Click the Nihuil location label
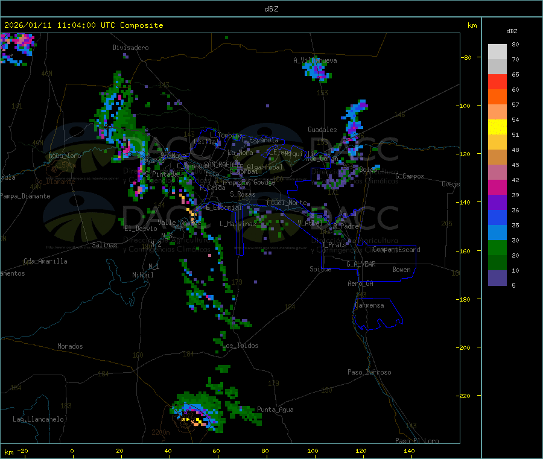This screenshot has width=543, height=459. 142,275
